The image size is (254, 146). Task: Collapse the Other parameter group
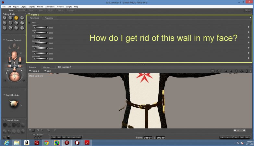click(29, 23)
